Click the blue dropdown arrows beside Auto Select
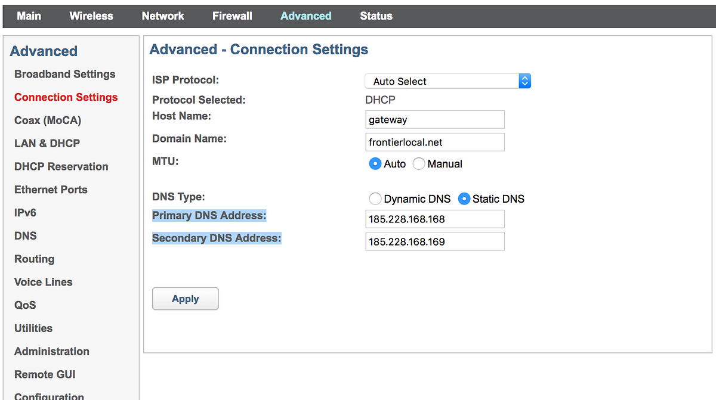Viewport: 716px width, 400px height. (x=524, y=81)
